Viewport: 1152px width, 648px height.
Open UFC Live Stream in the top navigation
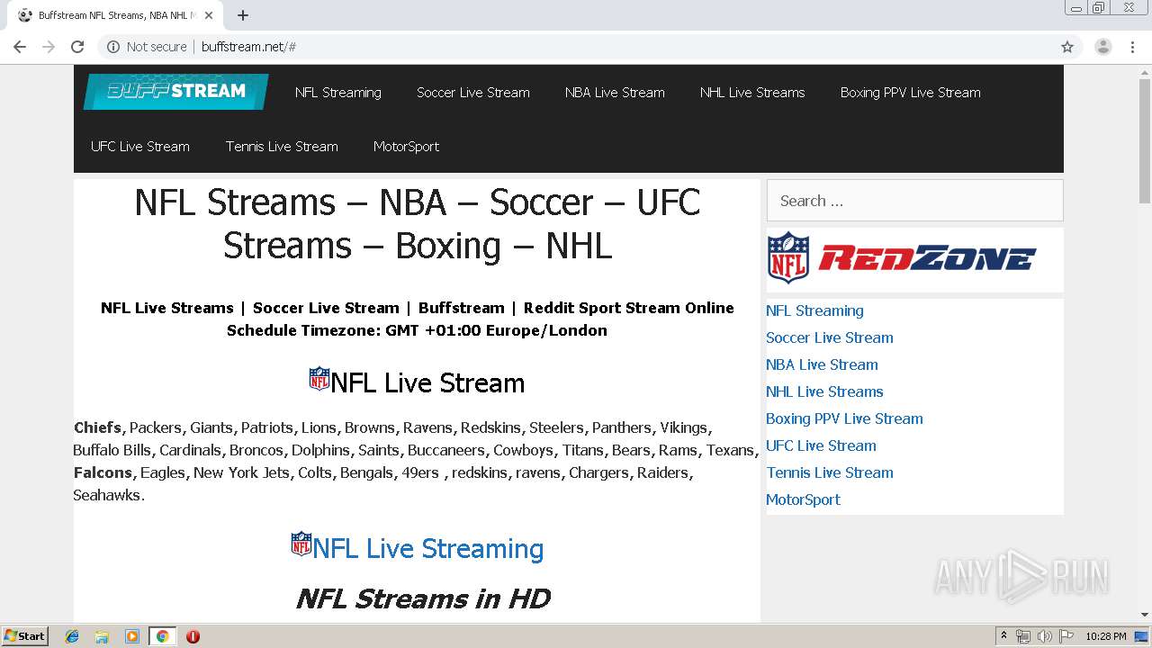(x=140, y=146)
